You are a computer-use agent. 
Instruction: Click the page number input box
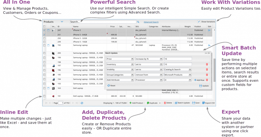click(x=61, y=103)
